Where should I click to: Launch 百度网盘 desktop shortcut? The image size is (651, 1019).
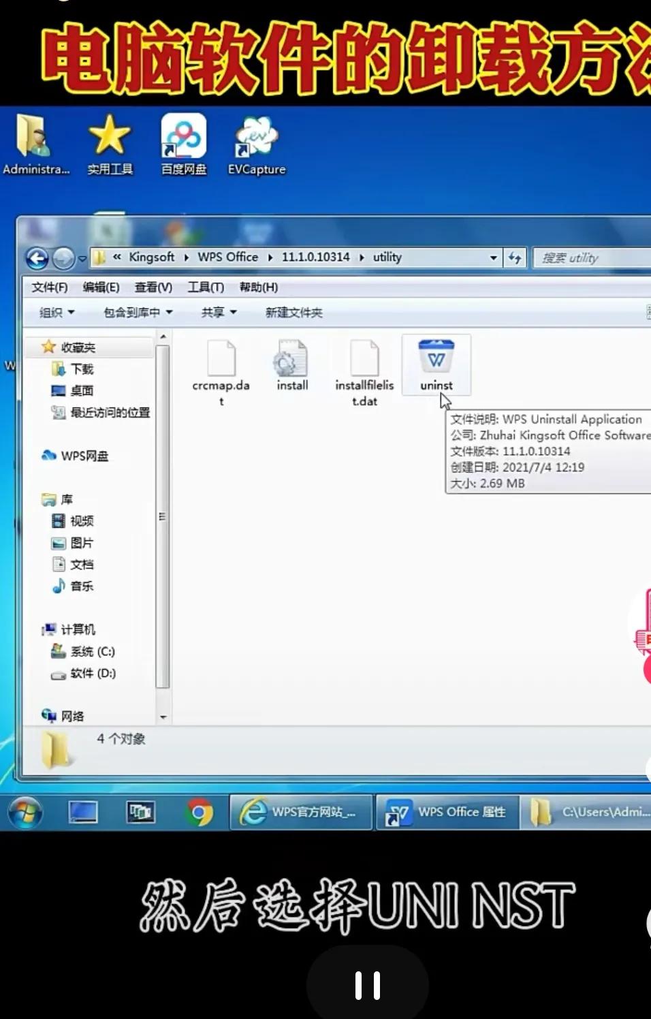(x=183, y=144)
